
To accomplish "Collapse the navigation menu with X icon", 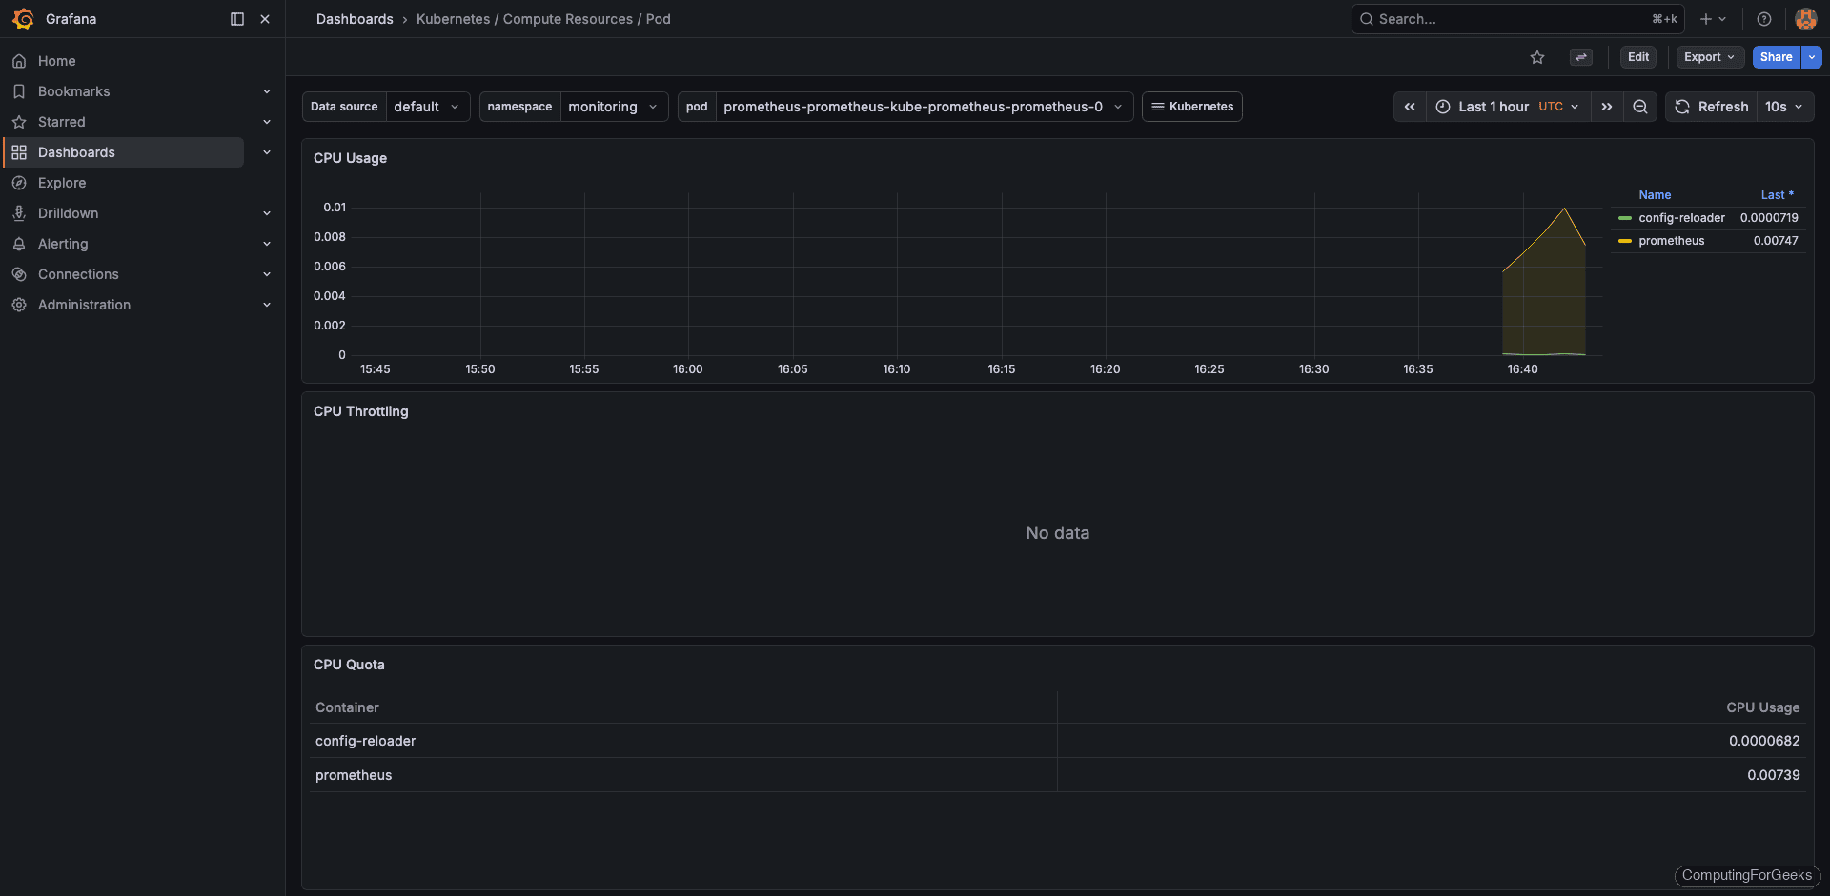I will (x=265, y=19).
